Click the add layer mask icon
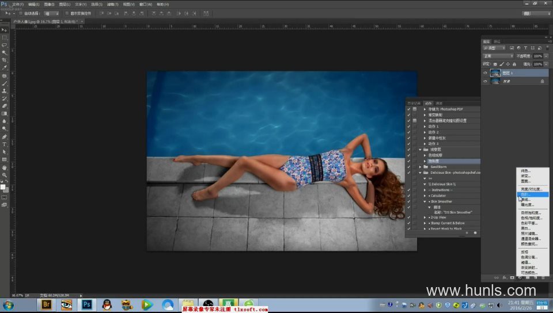Screen dimensions: 553x313 [x=512, y=277]
